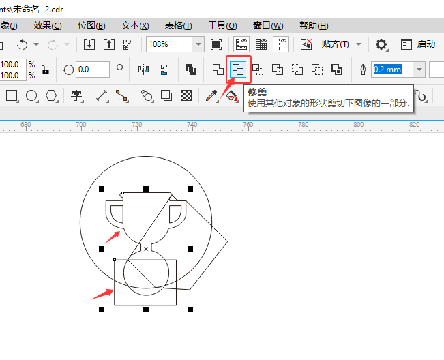Click the Publish to PDF icon
Viewport: 444px width, 360px height.
click(128, 44)
